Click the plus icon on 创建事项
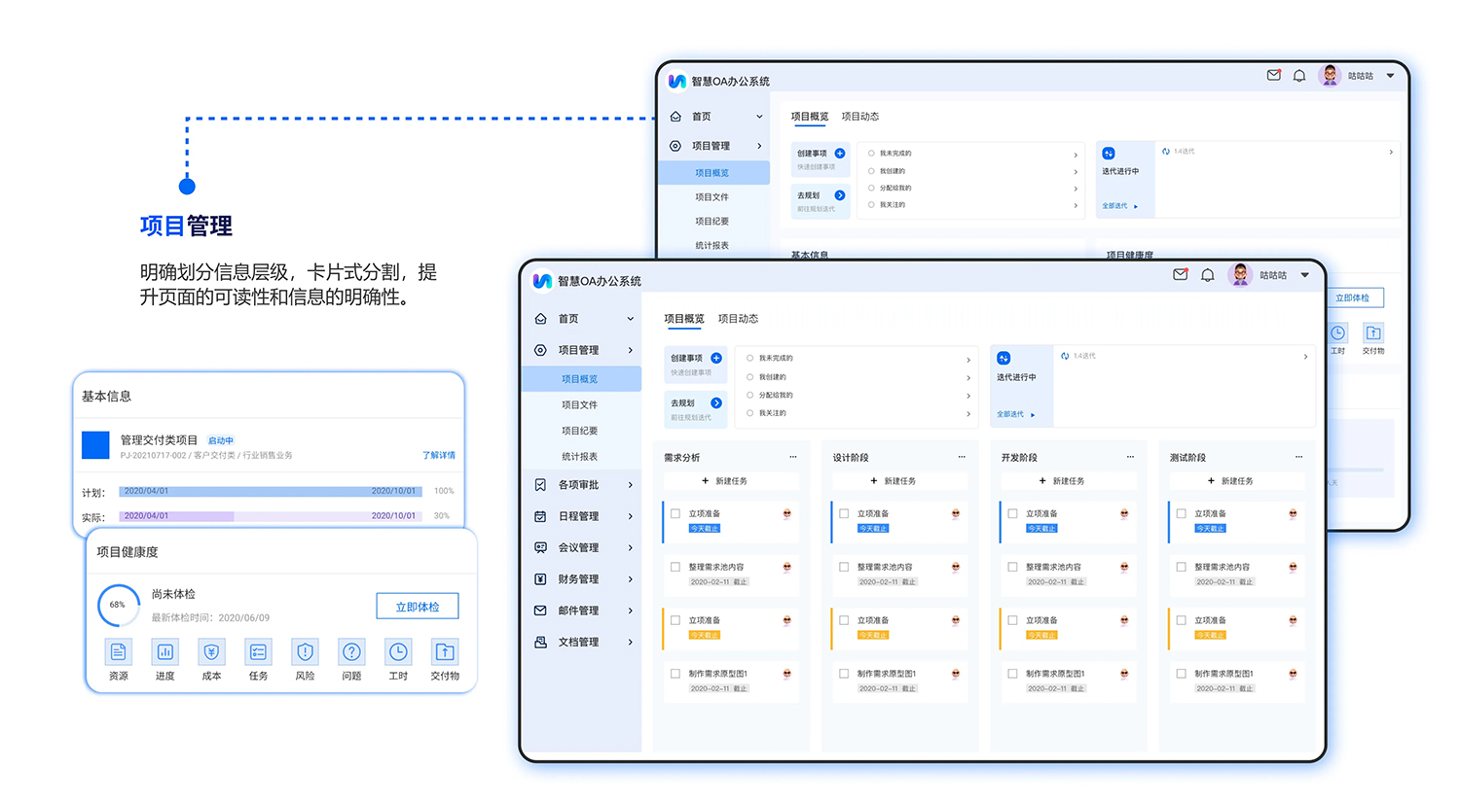The height and width of the screenshot is (803, 1460). click(x=716, y=358)
